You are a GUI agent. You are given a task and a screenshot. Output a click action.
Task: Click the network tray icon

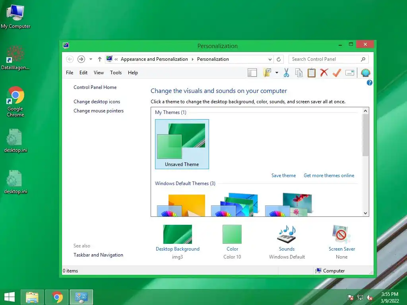(360, 297)
